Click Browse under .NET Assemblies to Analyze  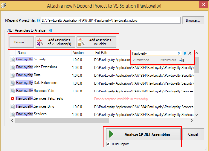[x=22, y=42]
